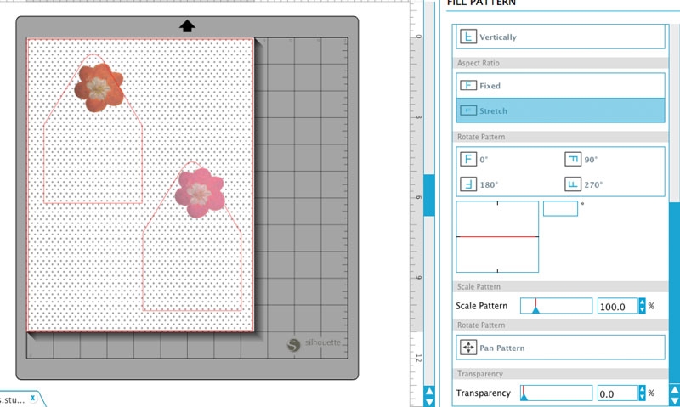The width and height of the screenshot is (680, 407).
Task: Click the canvas scrollbar down arrow
Action: (429, 401)
